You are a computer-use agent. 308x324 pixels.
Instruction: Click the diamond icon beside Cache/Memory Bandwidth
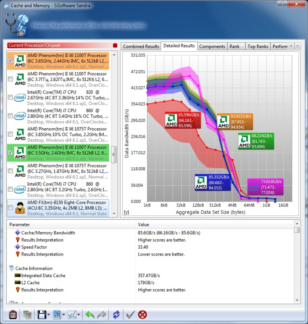(17, 233)
